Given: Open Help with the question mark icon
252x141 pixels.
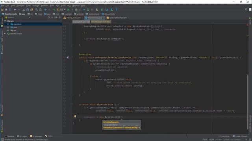Looking at the screenshot, I should [x=117, y=10].
